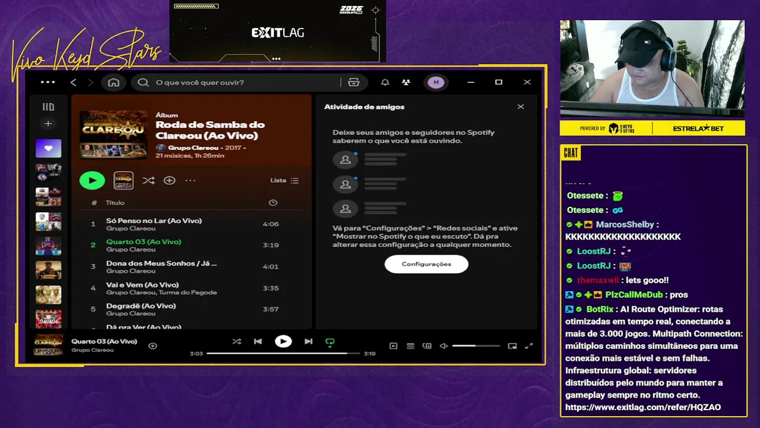Open the miniplayer
The width and height of the screenshot is (760, 428).
[x=512, y=345]
